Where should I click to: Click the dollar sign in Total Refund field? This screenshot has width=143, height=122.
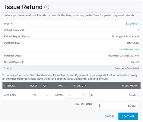[x=100, y=105]
